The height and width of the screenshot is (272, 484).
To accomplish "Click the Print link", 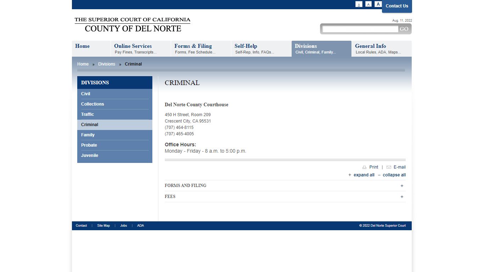I will coord(374,167).
